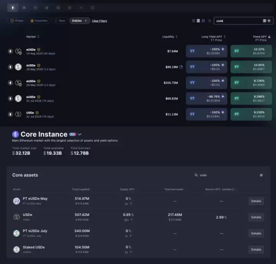The height and width of the screenshot is (264, 276).
Task: Click info icon next to Borrow APY, variable
Action: tap(233, 189)
